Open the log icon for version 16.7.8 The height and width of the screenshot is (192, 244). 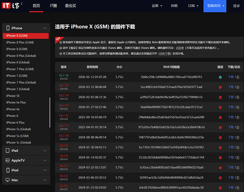(238, 158)
